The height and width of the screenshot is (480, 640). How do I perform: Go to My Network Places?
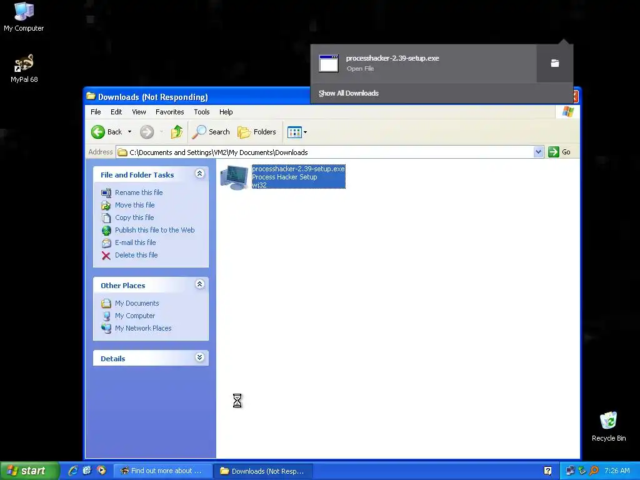(x=143, y=328)
